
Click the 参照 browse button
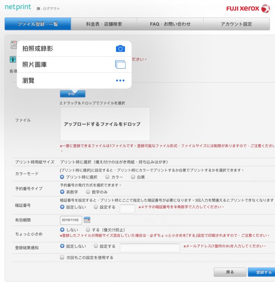point(73,94)
